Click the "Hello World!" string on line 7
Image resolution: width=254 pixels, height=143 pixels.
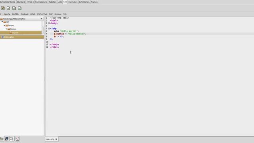[77, 34]
